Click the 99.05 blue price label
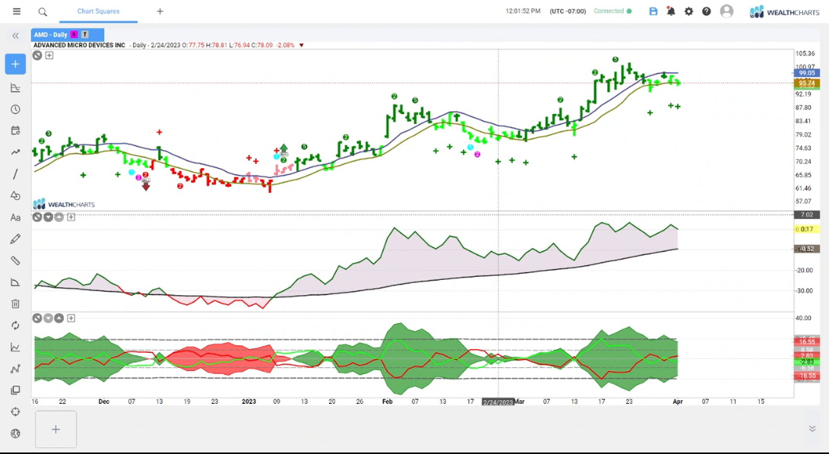The image size is (829, 454). tap(807, 73)
